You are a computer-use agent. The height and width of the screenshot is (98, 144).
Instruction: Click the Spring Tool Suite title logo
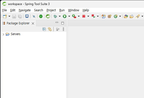pyautogui.click(x=5, y=4)
